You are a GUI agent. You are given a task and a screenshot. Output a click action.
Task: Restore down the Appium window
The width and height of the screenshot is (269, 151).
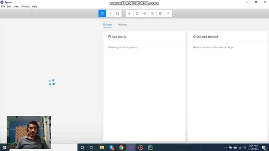coord(256,2)
